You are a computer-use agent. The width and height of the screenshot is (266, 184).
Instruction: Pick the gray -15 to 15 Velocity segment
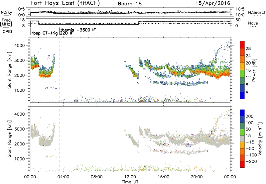(242, 138)
